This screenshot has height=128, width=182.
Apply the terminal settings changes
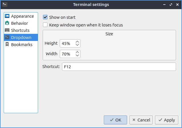[x=167, y=120]
